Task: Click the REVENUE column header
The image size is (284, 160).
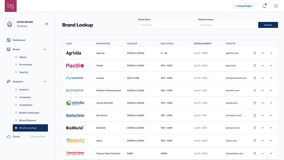Action: (x=132, y=43)
